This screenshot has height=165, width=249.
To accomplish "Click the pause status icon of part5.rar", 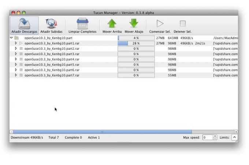I will pos(21,64).
